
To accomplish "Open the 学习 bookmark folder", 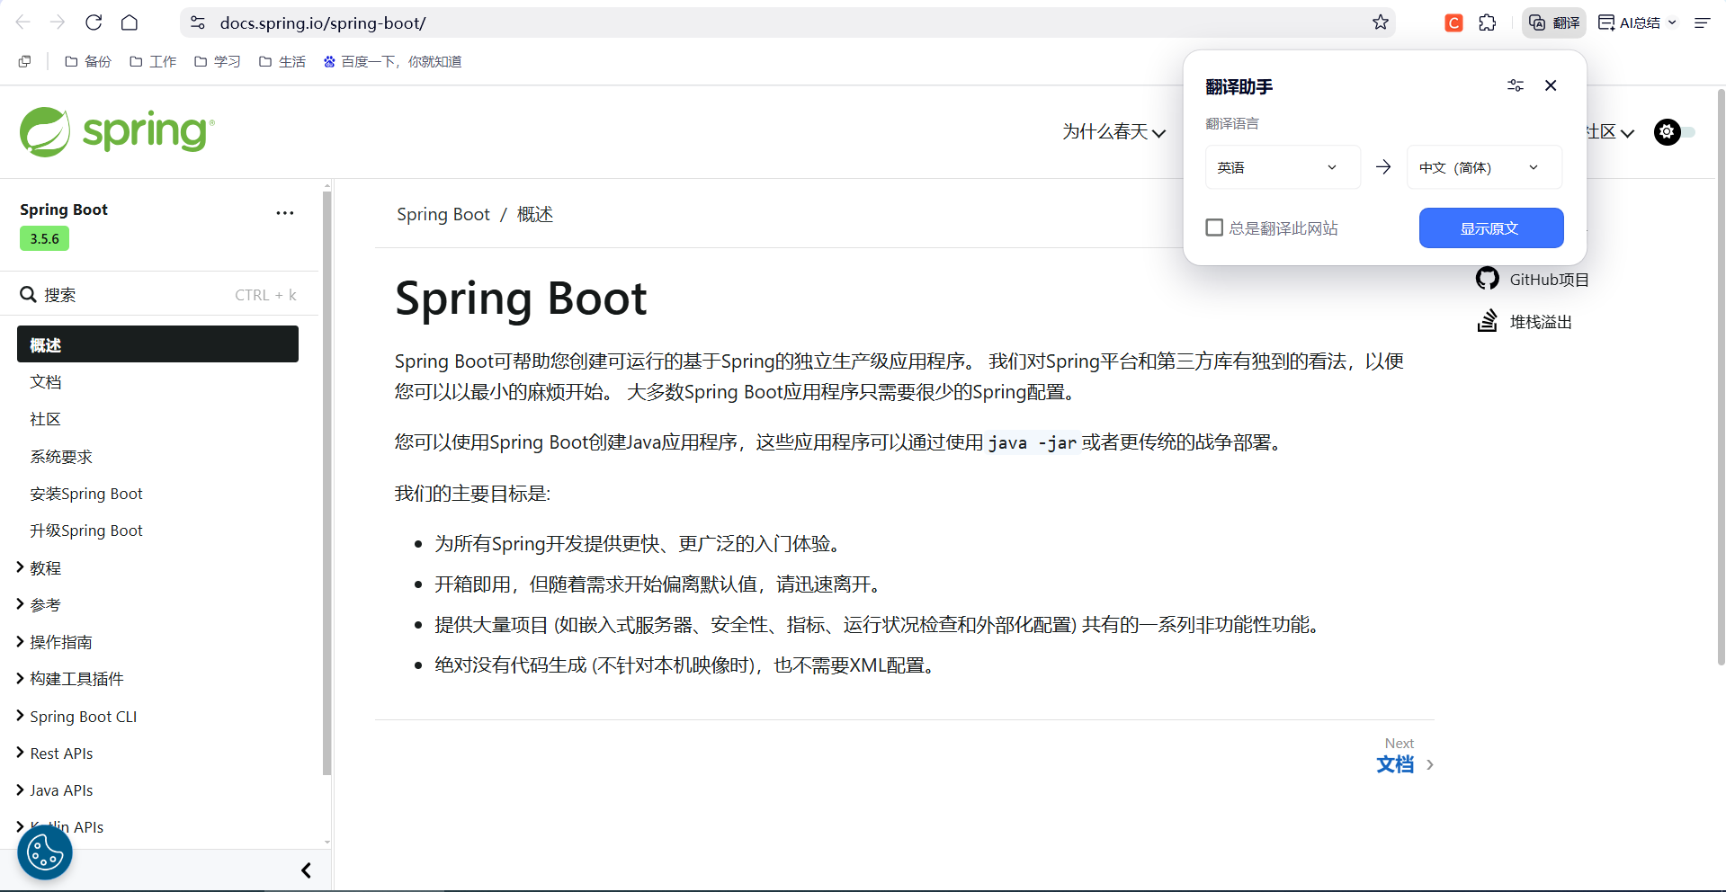I will coord(218,61).
